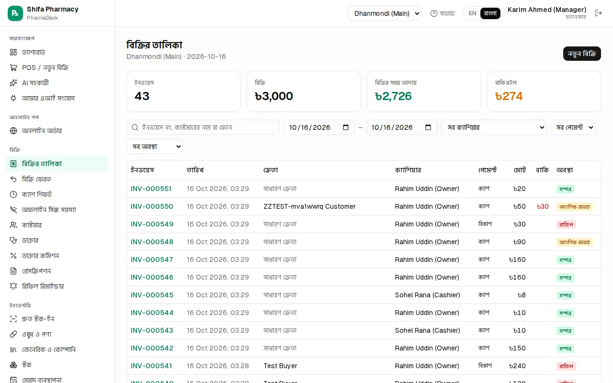Go to the POS new sale menu
This screenshot has width=613, height=383.
[x=57, y=68]
